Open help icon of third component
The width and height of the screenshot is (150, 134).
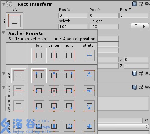click(x=134, y=87)
